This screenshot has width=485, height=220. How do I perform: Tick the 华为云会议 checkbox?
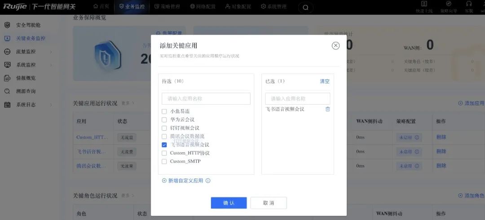point(164,120)
